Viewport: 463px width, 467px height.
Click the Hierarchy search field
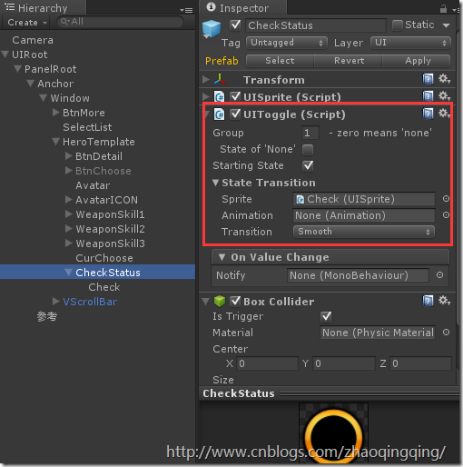click(120, 22)
